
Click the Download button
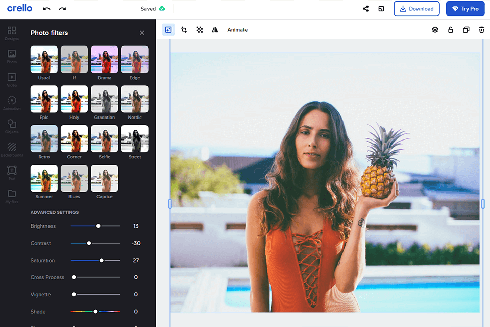(416, 9)
